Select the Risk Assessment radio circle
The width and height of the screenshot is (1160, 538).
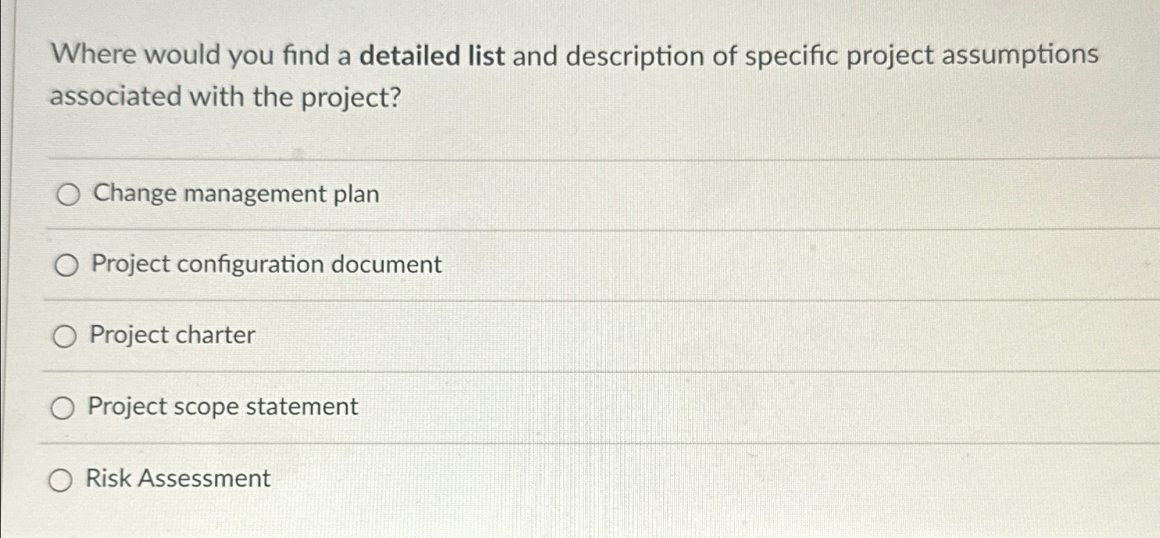coord(60,480)
